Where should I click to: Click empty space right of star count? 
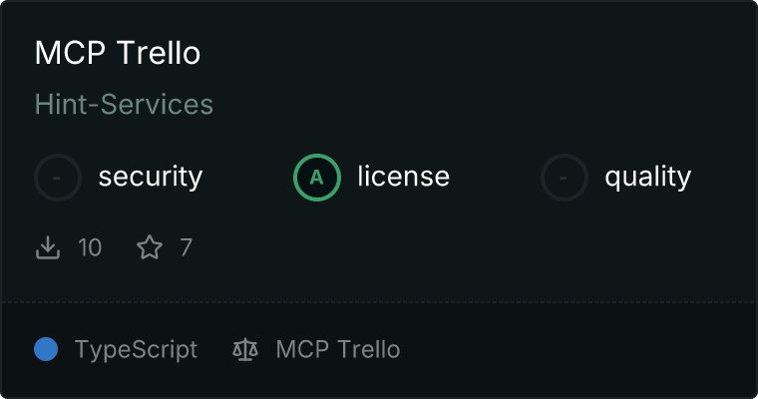459,247
